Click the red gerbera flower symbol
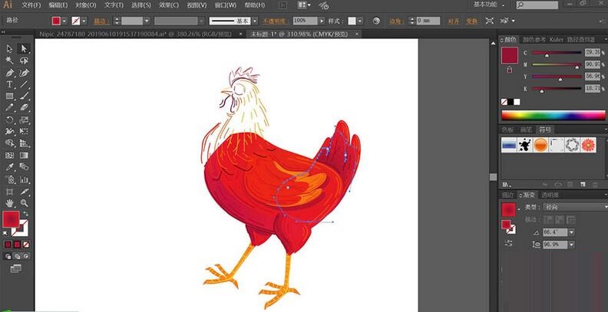Screen dimensions: 608x312 click(x=589, y=144)
